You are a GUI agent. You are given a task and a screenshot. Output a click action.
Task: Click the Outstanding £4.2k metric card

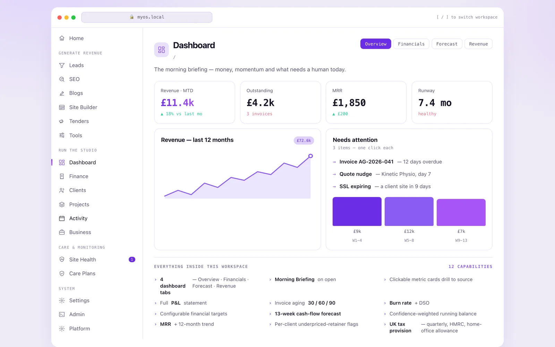pyautogui.click(x=280, y=102)
